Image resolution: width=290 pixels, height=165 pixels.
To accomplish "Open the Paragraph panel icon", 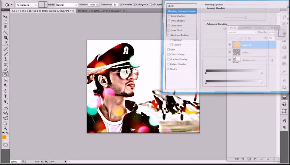I will 284,127.
